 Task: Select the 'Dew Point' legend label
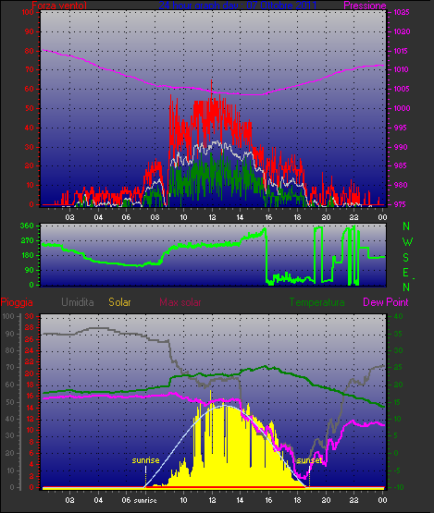(x=386, y=302)
